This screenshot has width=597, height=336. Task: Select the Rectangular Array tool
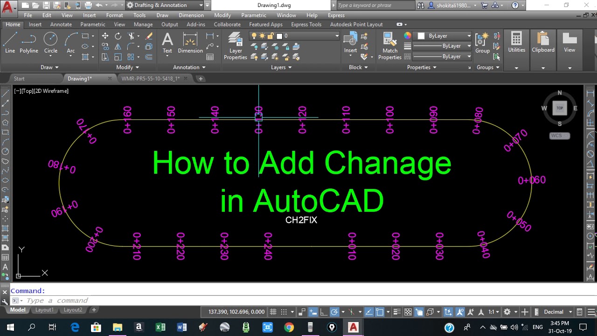tap(131, 57)
